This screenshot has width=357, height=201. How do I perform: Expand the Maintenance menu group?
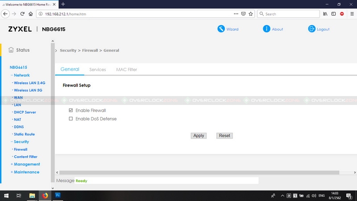pos(12,172)
